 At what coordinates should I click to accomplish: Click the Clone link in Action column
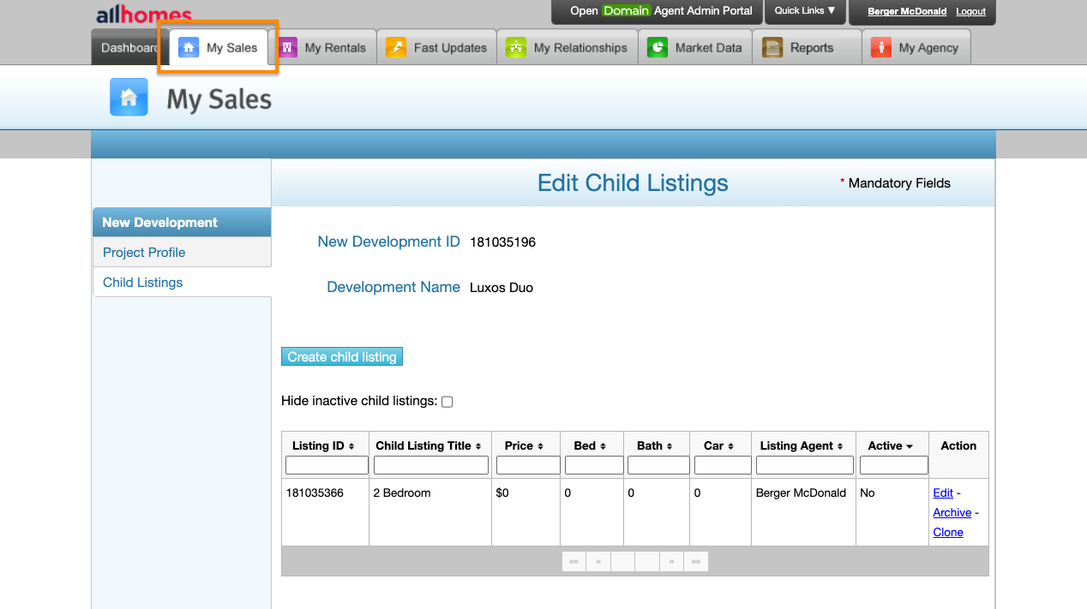click(948, 533)
